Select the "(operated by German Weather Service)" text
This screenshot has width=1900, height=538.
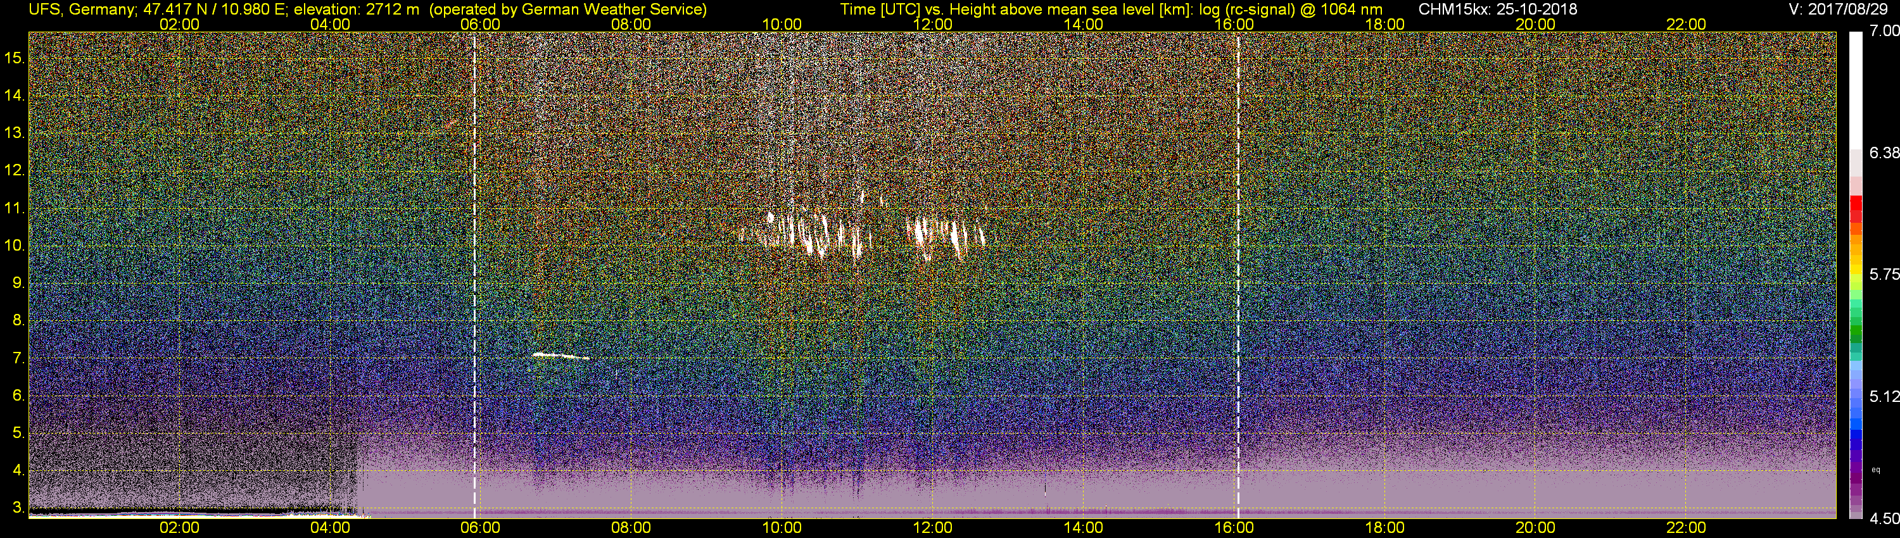[569, 9]
